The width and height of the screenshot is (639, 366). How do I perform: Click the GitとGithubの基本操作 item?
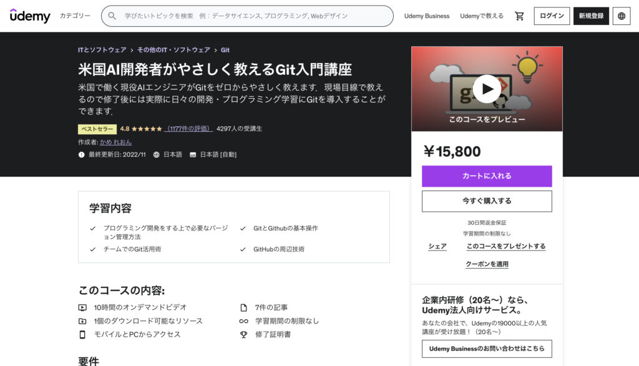click(285, 228)
